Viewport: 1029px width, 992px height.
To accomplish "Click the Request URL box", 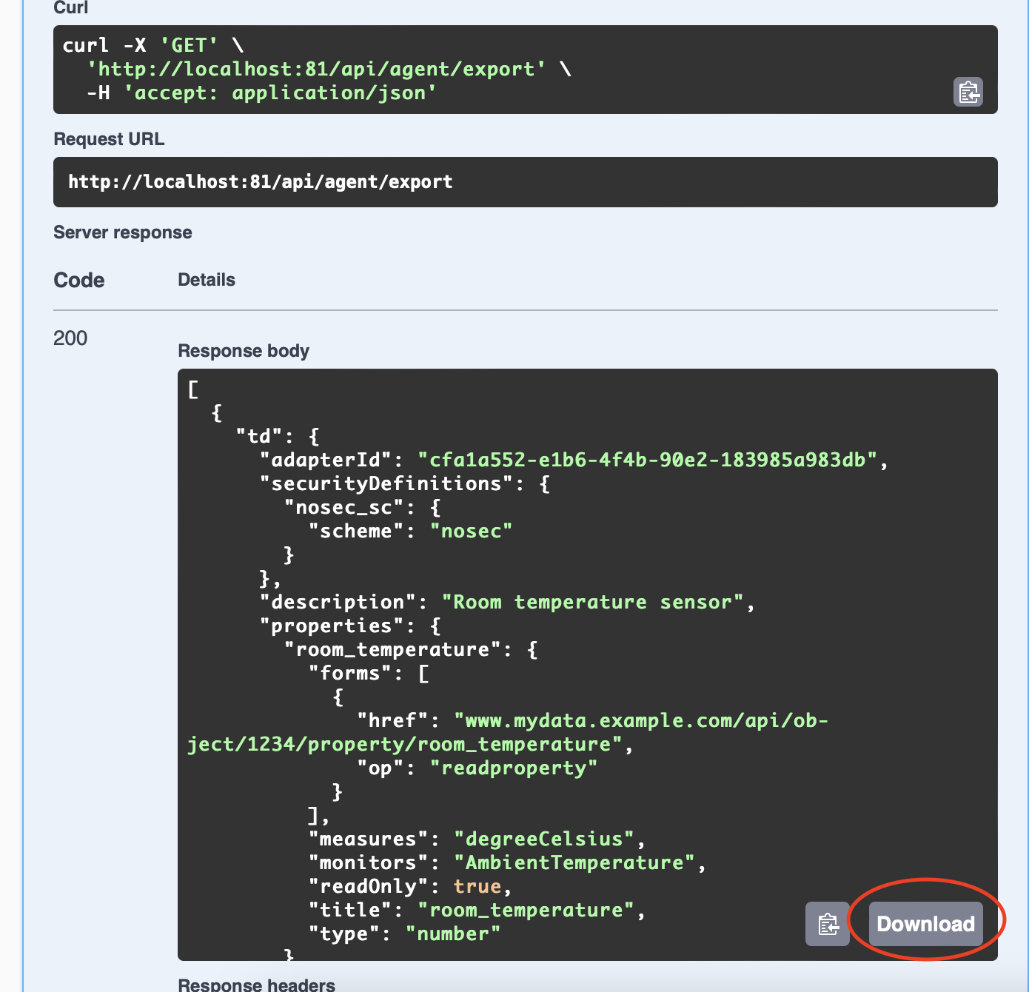I will [x=526, y=182].
